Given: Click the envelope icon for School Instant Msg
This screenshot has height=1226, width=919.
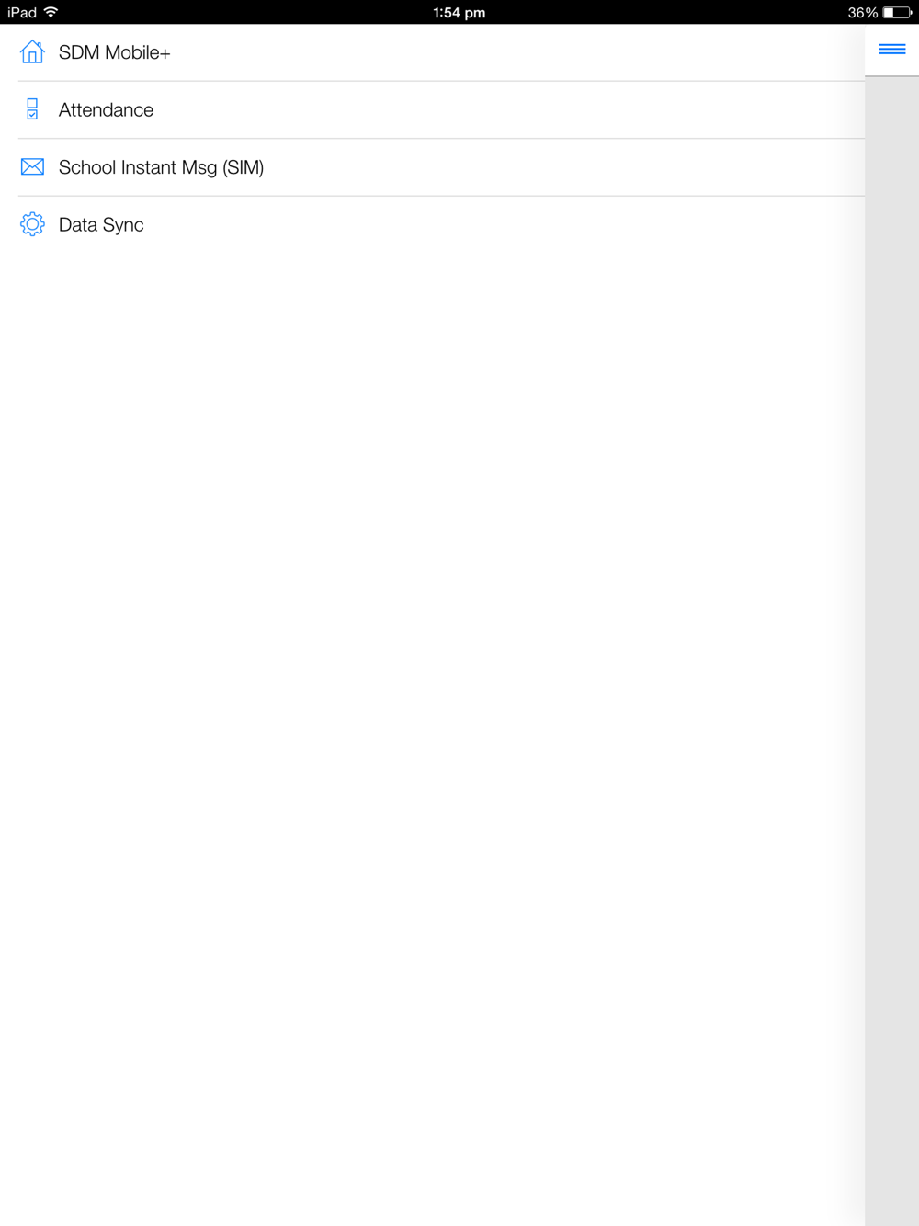Looking at the screenshot, I should point(32,166).
